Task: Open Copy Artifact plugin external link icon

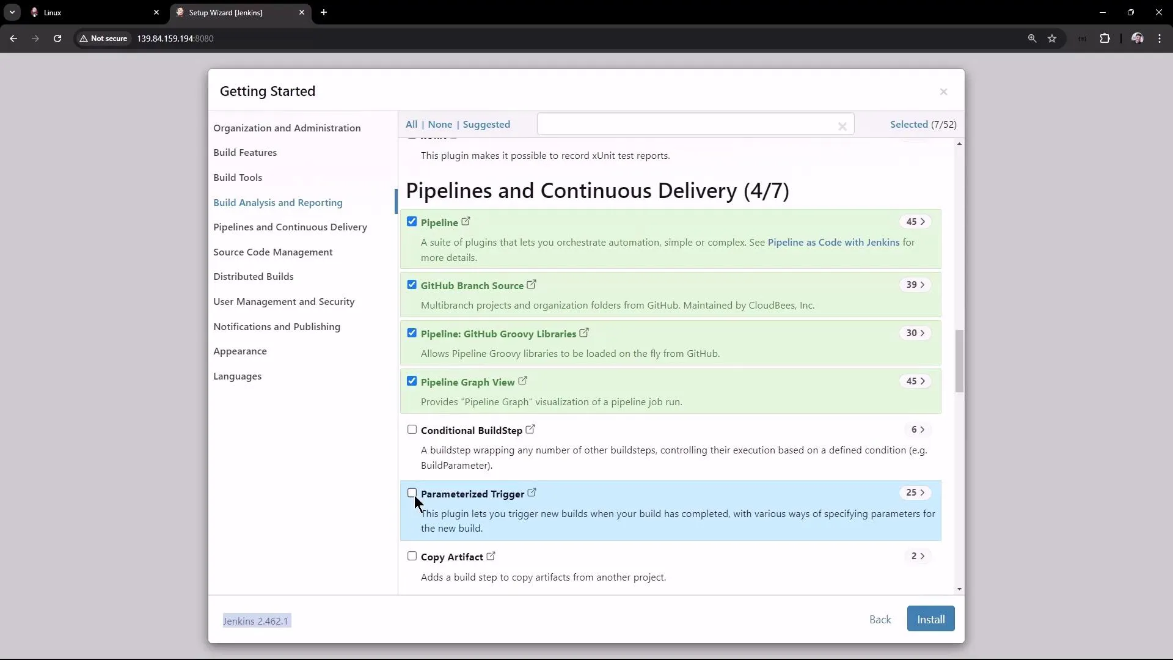Action: point(491,555)
